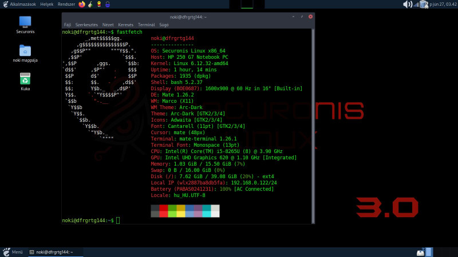Click the 'Battery (PABAS0241231)' line
The height and width of the screenshot is (257, 458).
tap(212, 189)
